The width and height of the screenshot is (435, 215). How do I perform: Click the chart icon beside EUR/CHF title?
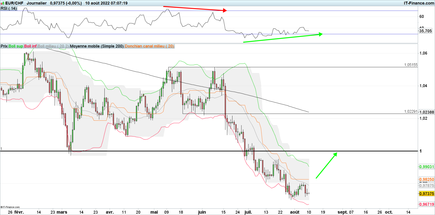click(x=3, y=3)
